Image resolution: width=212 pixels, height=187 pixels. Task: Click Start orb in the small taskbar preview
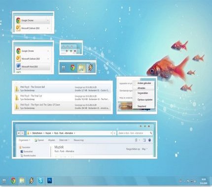(64, 68)
